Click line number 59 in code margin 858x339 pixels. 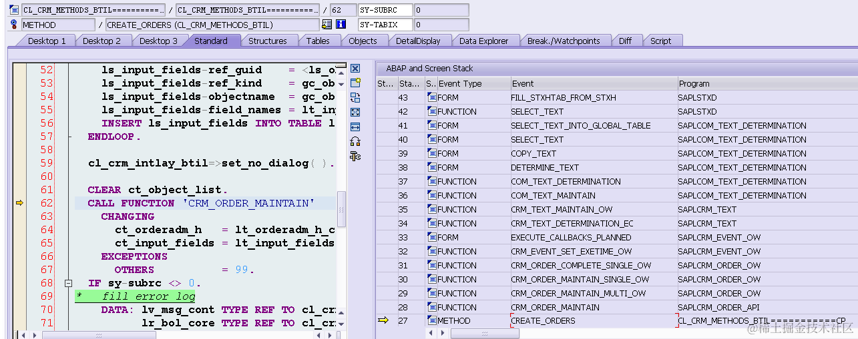pyautogui.click(x=46, y=163)
